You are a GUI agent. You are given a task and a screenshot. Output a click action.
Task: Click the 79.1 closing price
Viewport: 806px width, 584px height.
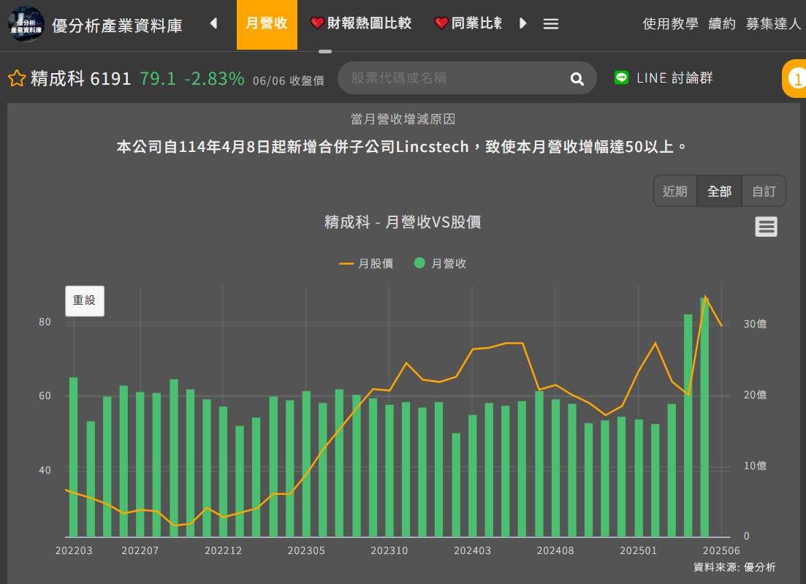click(x=157, y=79)
